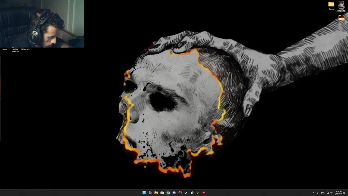Open the red circular taskbar app
This screenshot has width=348, height=196.
tap(204, 193)
